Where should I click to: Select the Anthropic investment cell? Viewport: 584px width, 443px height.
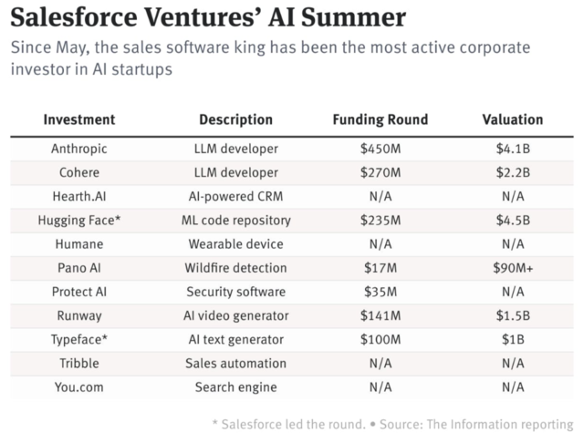coord(79,148)
